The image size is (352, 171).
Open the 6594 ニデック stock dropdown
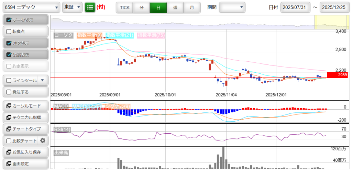[31, 7]
